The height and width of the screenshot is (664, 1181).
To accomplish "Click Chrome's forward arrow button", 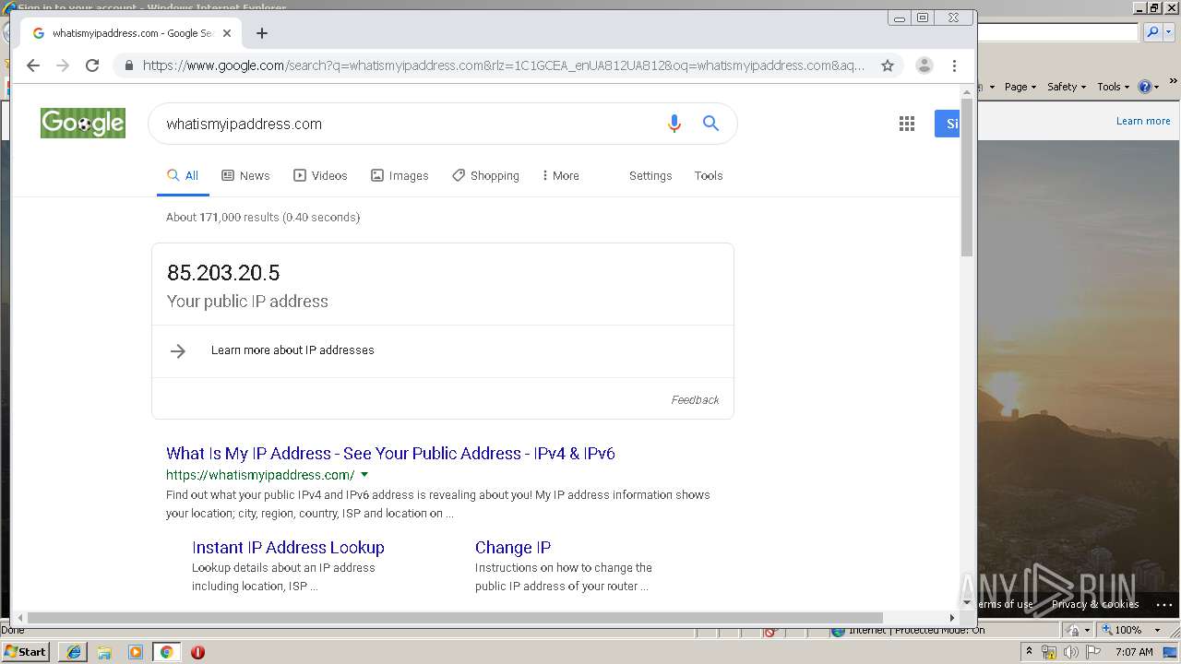I will click(63, 65).
